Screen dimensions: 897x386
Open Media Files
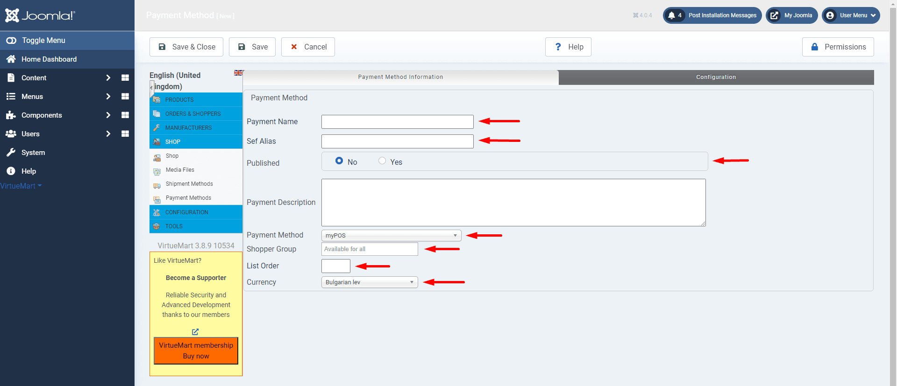click(180, 170)
